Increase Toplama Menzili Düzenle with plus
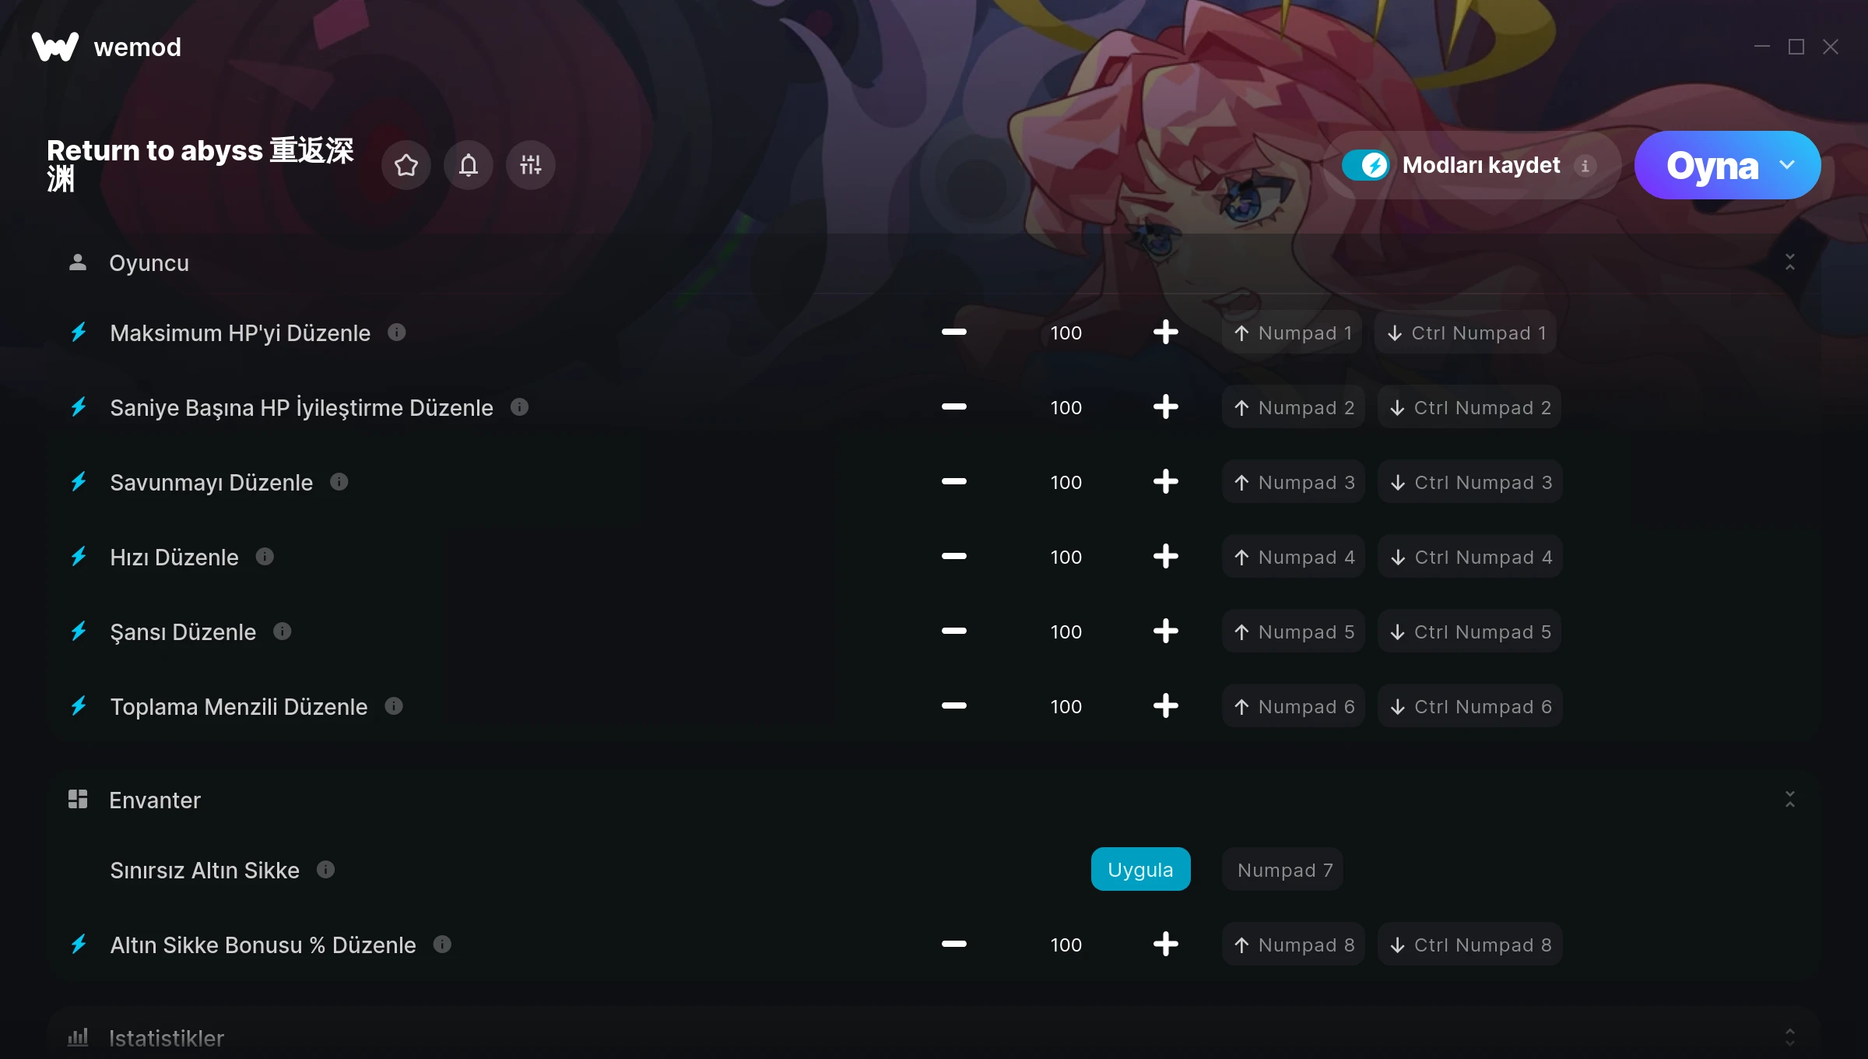The width and height of the screenshot is (1868, 1059). (x=1166, y=706)
